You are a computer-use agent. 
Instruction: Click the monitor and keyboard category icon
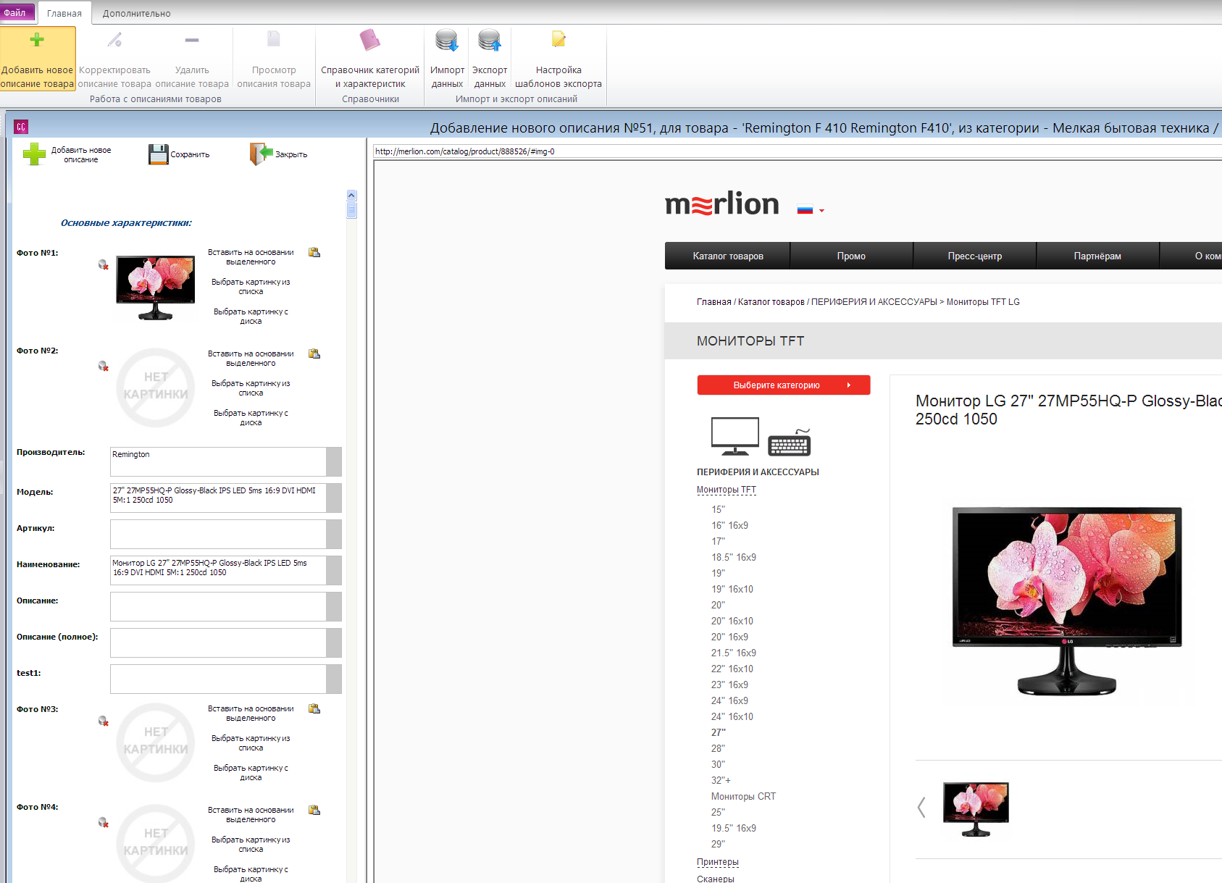click(x=761, y=436)
